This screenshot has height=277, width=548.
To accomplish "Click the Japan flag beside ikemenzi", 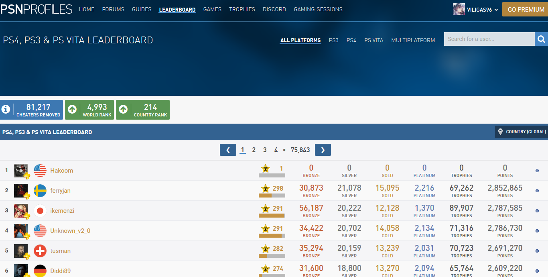I will [x=40, y=211].
